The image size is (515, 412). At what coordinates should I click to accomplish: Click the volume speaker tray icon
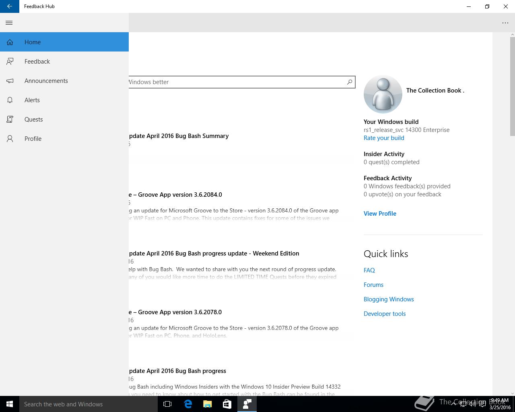pos(472,404)
